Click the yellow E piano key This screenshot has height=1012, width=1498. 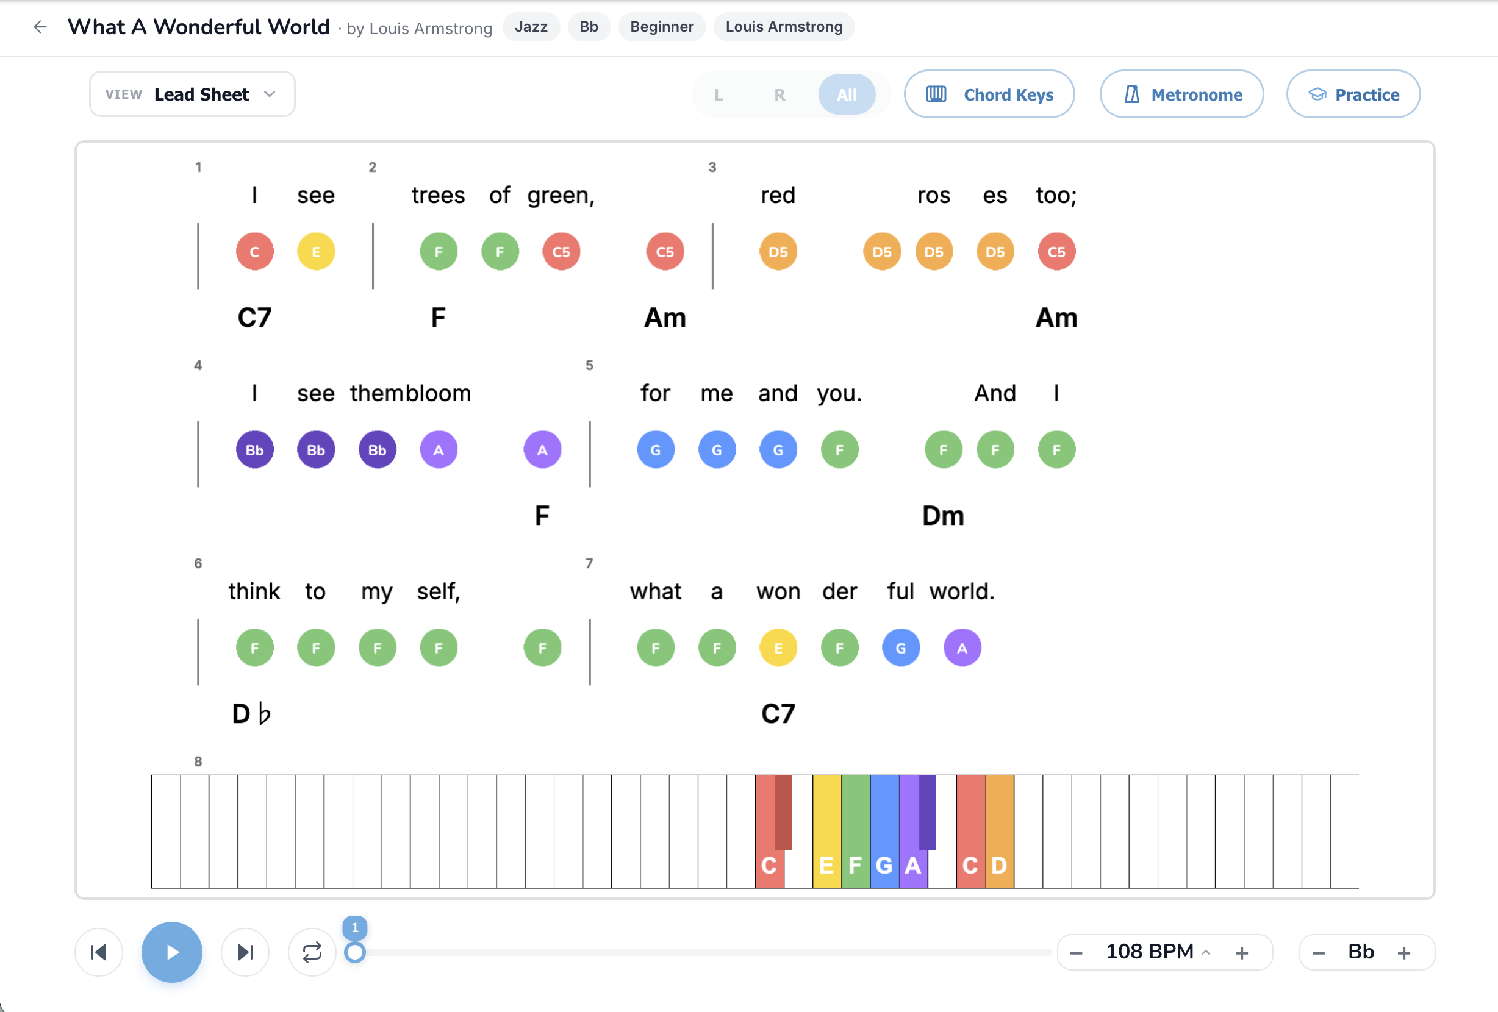(826, 831)
